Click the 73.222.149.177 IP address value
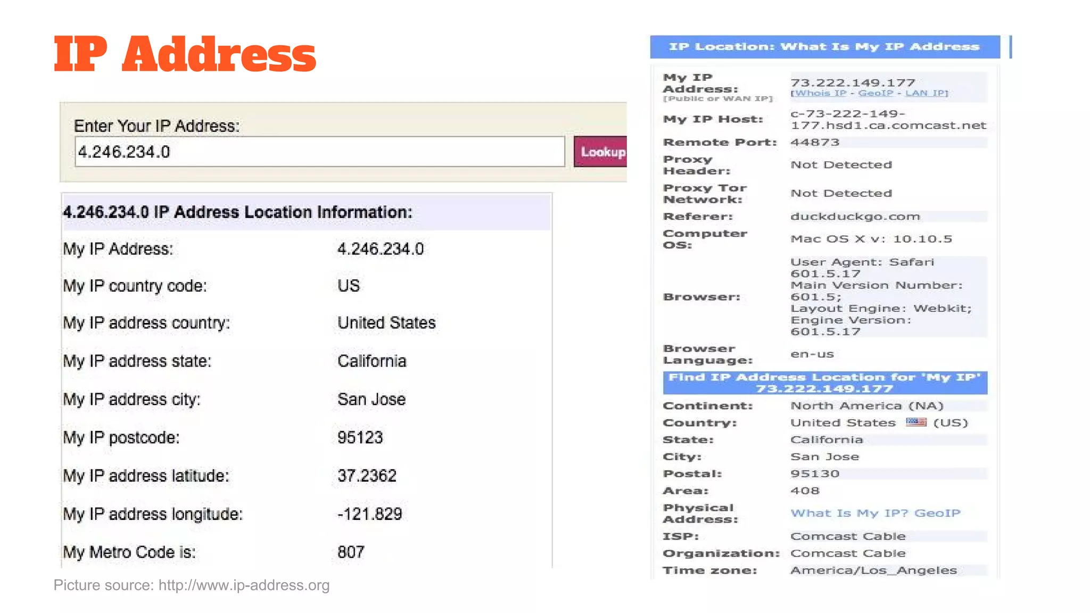The width and height of the screenshot is (1090, 613). click(853, 82)
